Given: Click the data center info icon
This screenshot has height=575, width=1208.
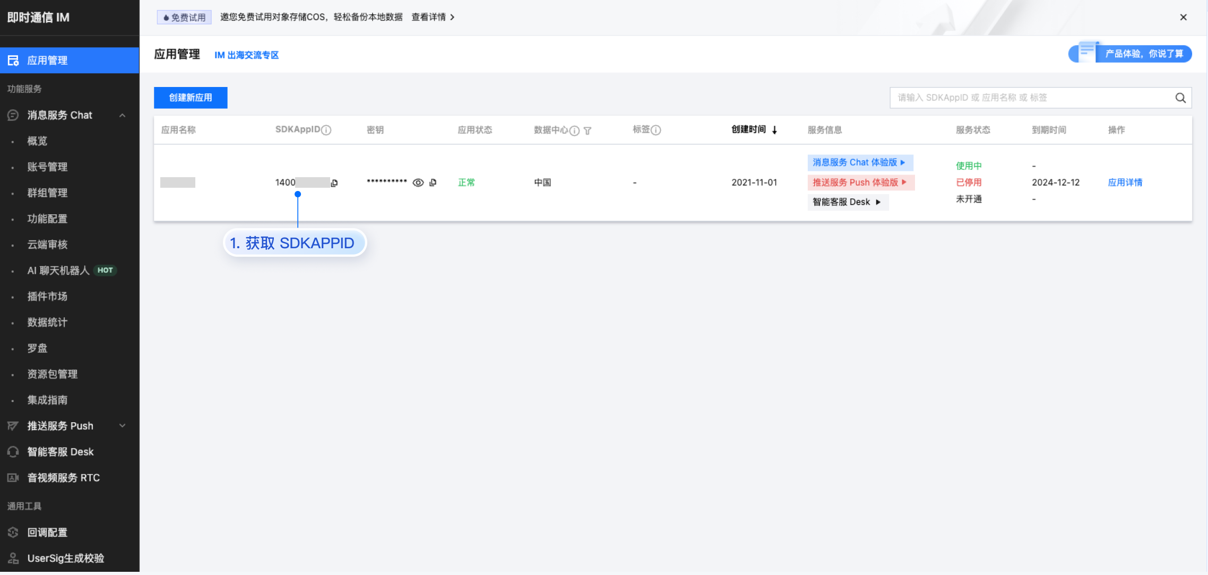Looking at the screenshot, I should (574, 130).
